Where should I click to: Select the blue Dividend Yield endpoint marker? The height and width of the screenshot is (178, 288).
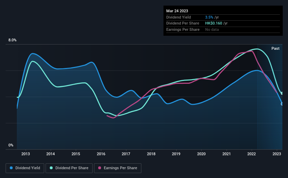[282, 104]
